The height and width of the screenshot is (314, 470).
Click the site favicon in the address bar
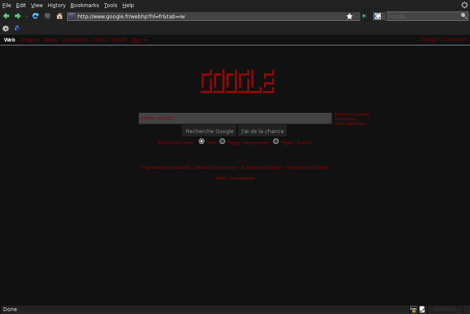click(x=72, y=16)
